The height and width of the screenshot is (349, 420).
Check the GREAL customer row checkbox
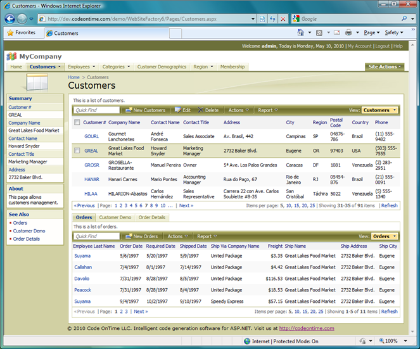(77, 151)
